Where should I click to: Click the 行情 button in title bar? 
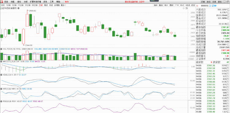[x=203, y=2]
